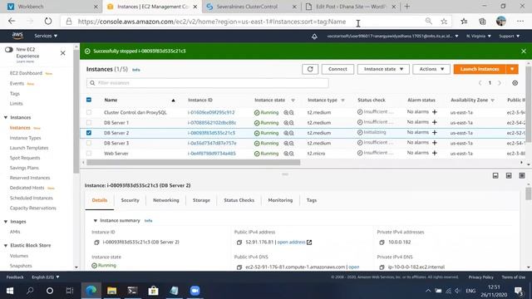Open browser settings and more menu
Screen dimensions: 532x299
(x=520, y=22)
